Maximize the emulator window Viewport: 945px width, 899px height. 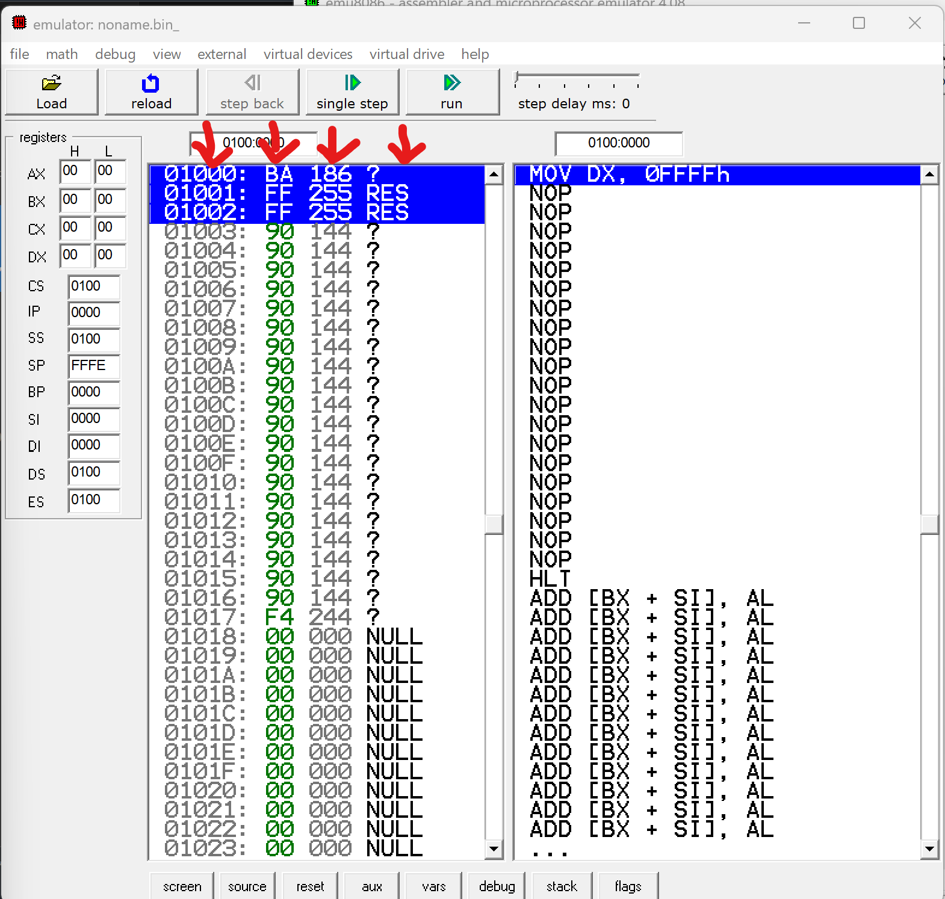tap(859, 23)
